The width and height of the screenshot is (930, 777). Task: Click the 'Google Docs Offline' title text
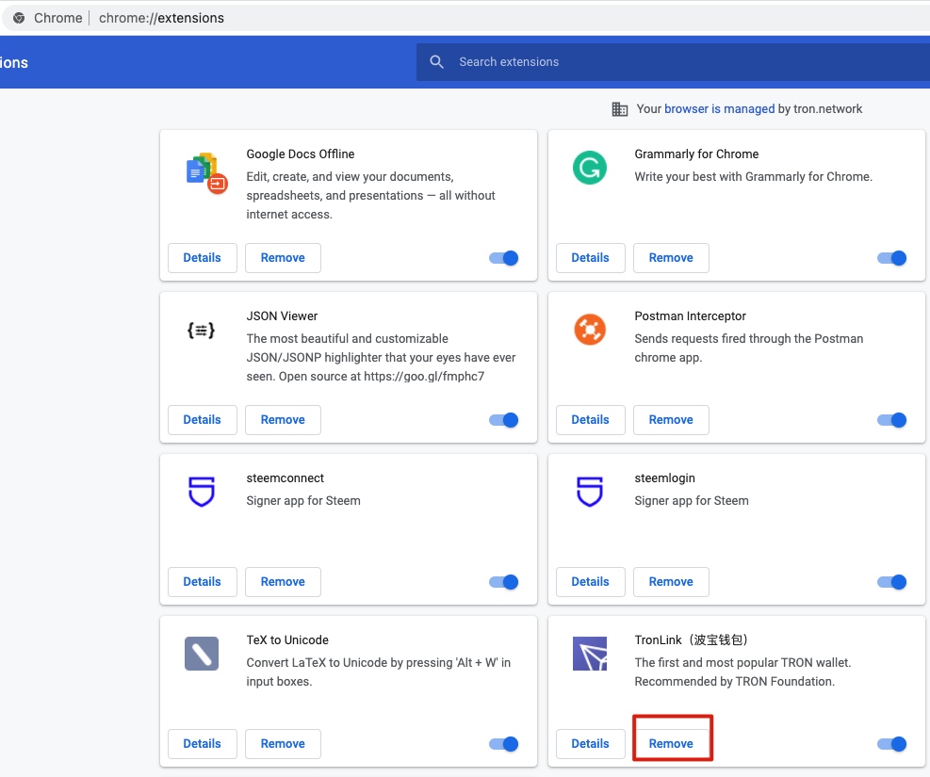coord(301,154)
